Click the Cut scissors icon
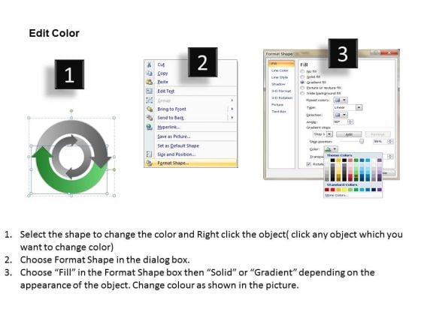Viewport: 421px width, 315px height. (150, 64)
